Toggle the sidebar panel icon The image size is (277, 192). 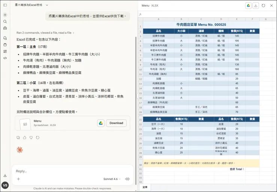[5, 5]
